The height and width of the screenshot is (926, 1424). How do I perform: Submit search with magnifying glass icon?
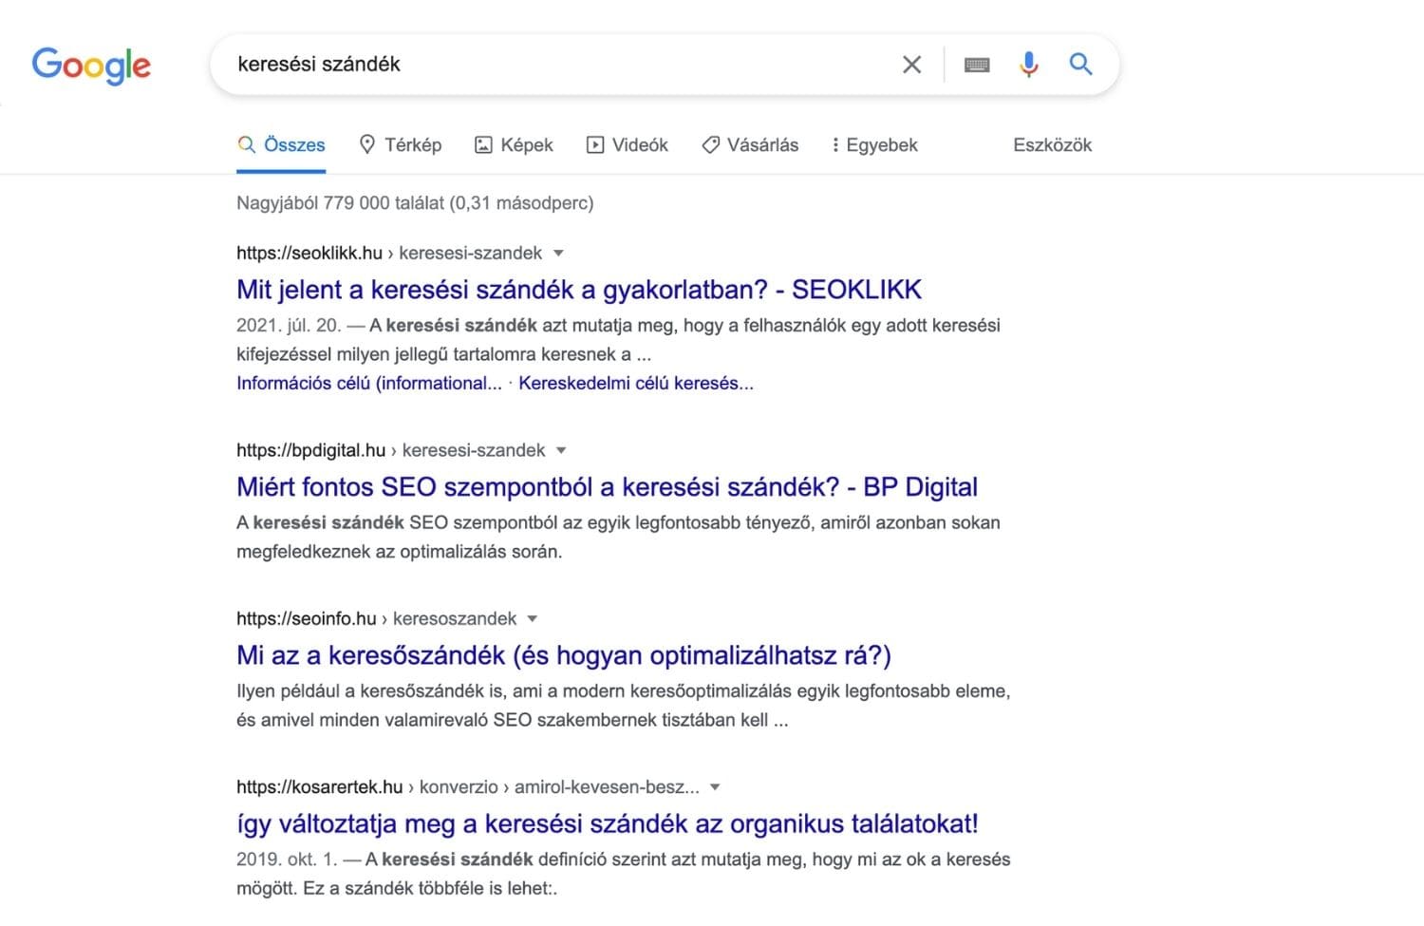[1080, 64]
